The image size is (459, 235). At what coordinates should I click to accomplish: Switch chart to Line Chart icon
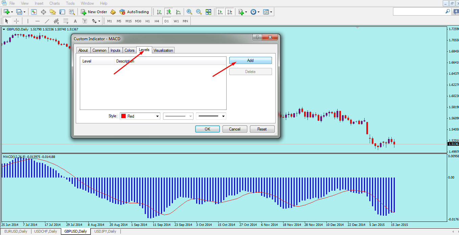pyautogui.click(x=178, y=12)
